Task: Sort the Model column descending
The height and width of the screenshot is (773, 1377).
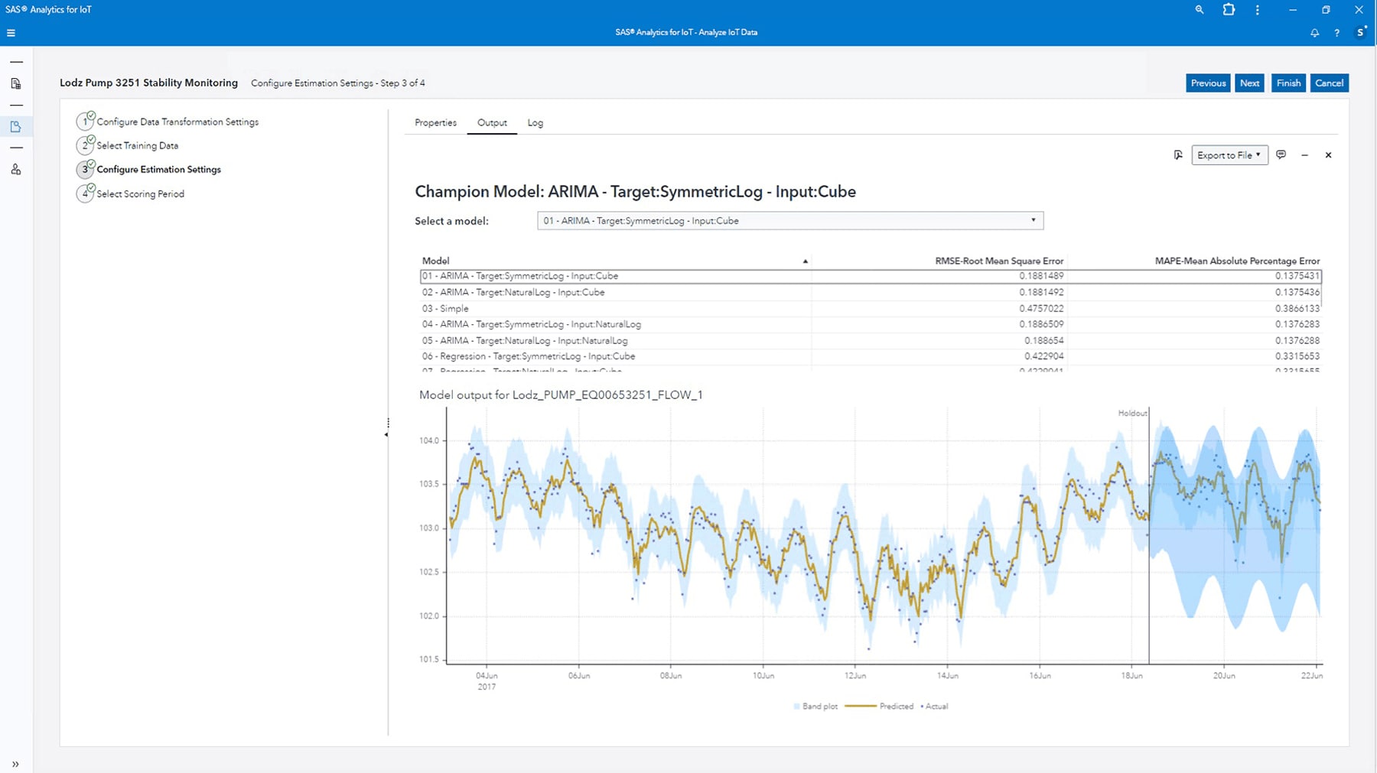Action: pos(805,261)
